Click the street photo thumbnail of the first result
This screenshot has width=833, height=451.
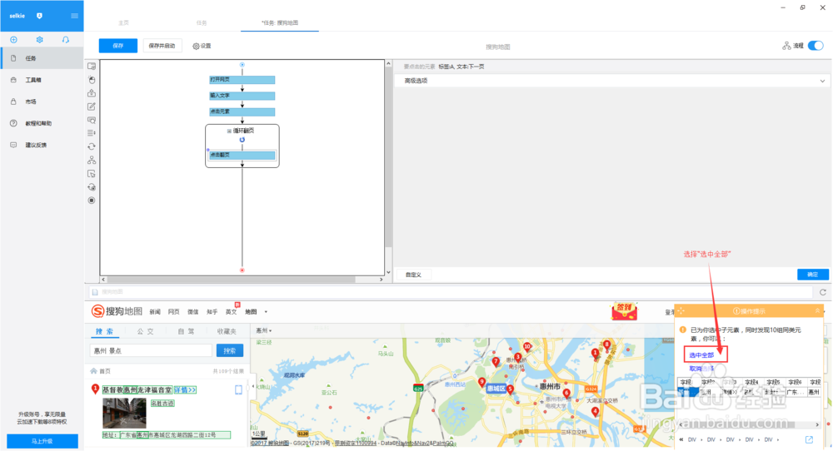(124, 414)
